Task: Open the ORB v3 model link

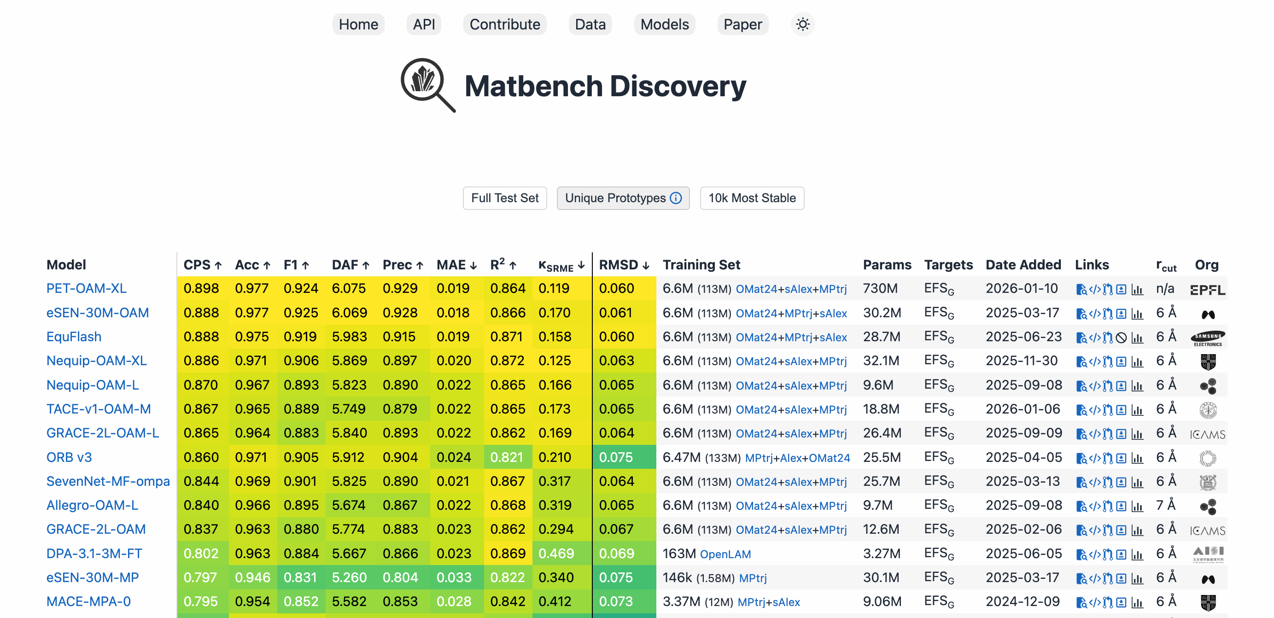Action: click(69, 457)
